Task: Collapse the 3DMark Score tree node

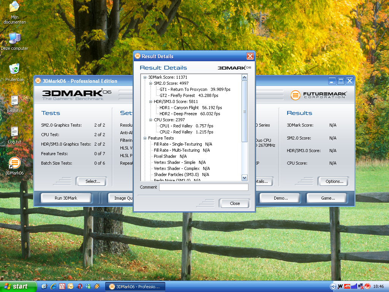Action: pyautogui.click(x=145, y=77)
